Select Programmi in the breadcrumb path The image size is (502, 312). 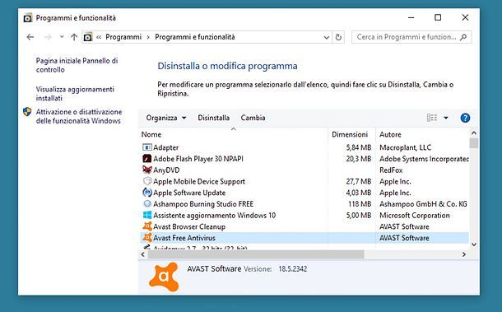pyautogui.click(x=123, y=37)
